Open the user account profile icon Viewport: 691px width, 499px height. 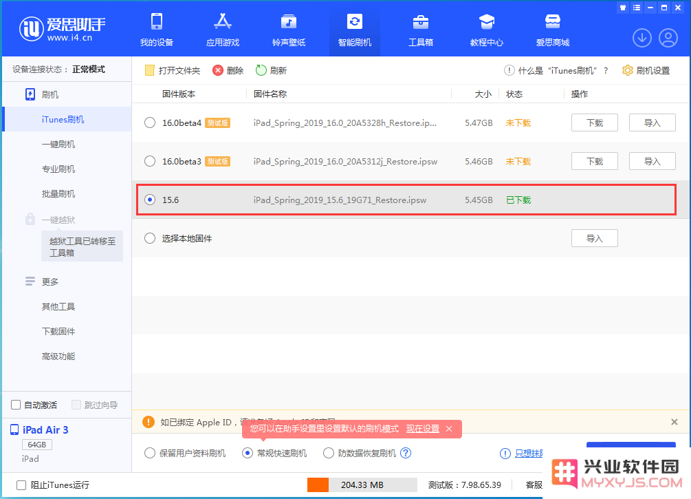click(x=668, y=38)
